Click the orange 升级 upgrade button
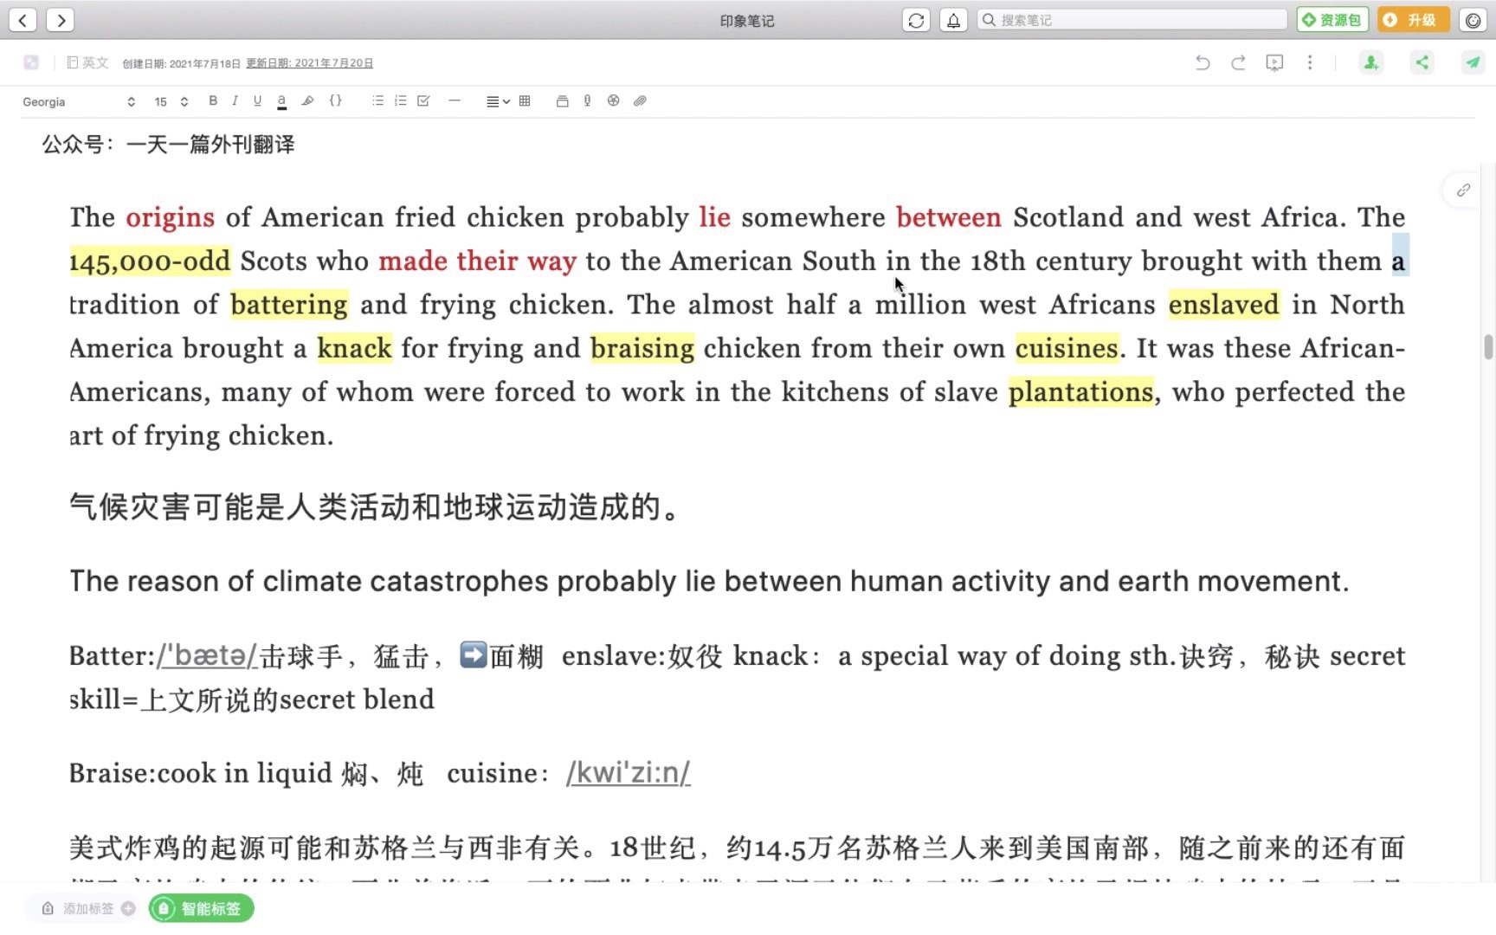Viewport: 1496px width, 935px height. [x=1413, y=20]
